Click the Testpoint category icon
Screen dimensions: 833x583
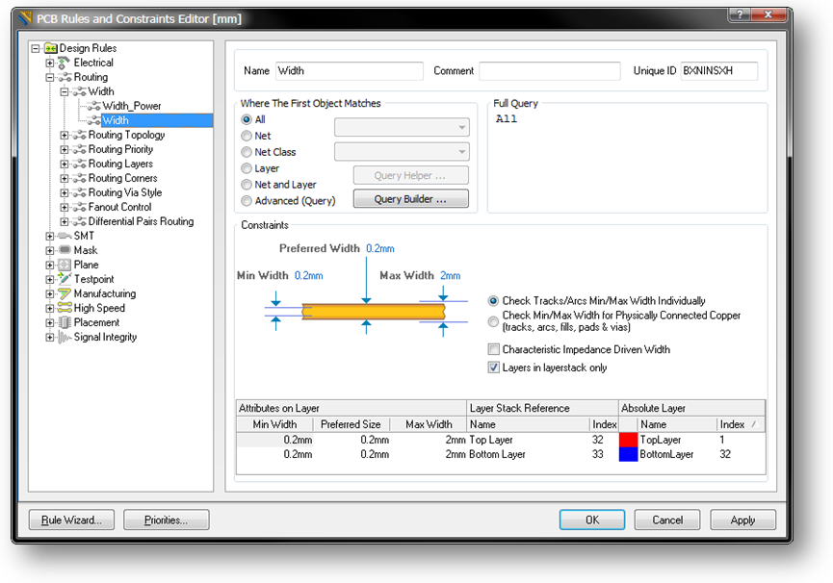pyautogui.click(x=65, y=278)
